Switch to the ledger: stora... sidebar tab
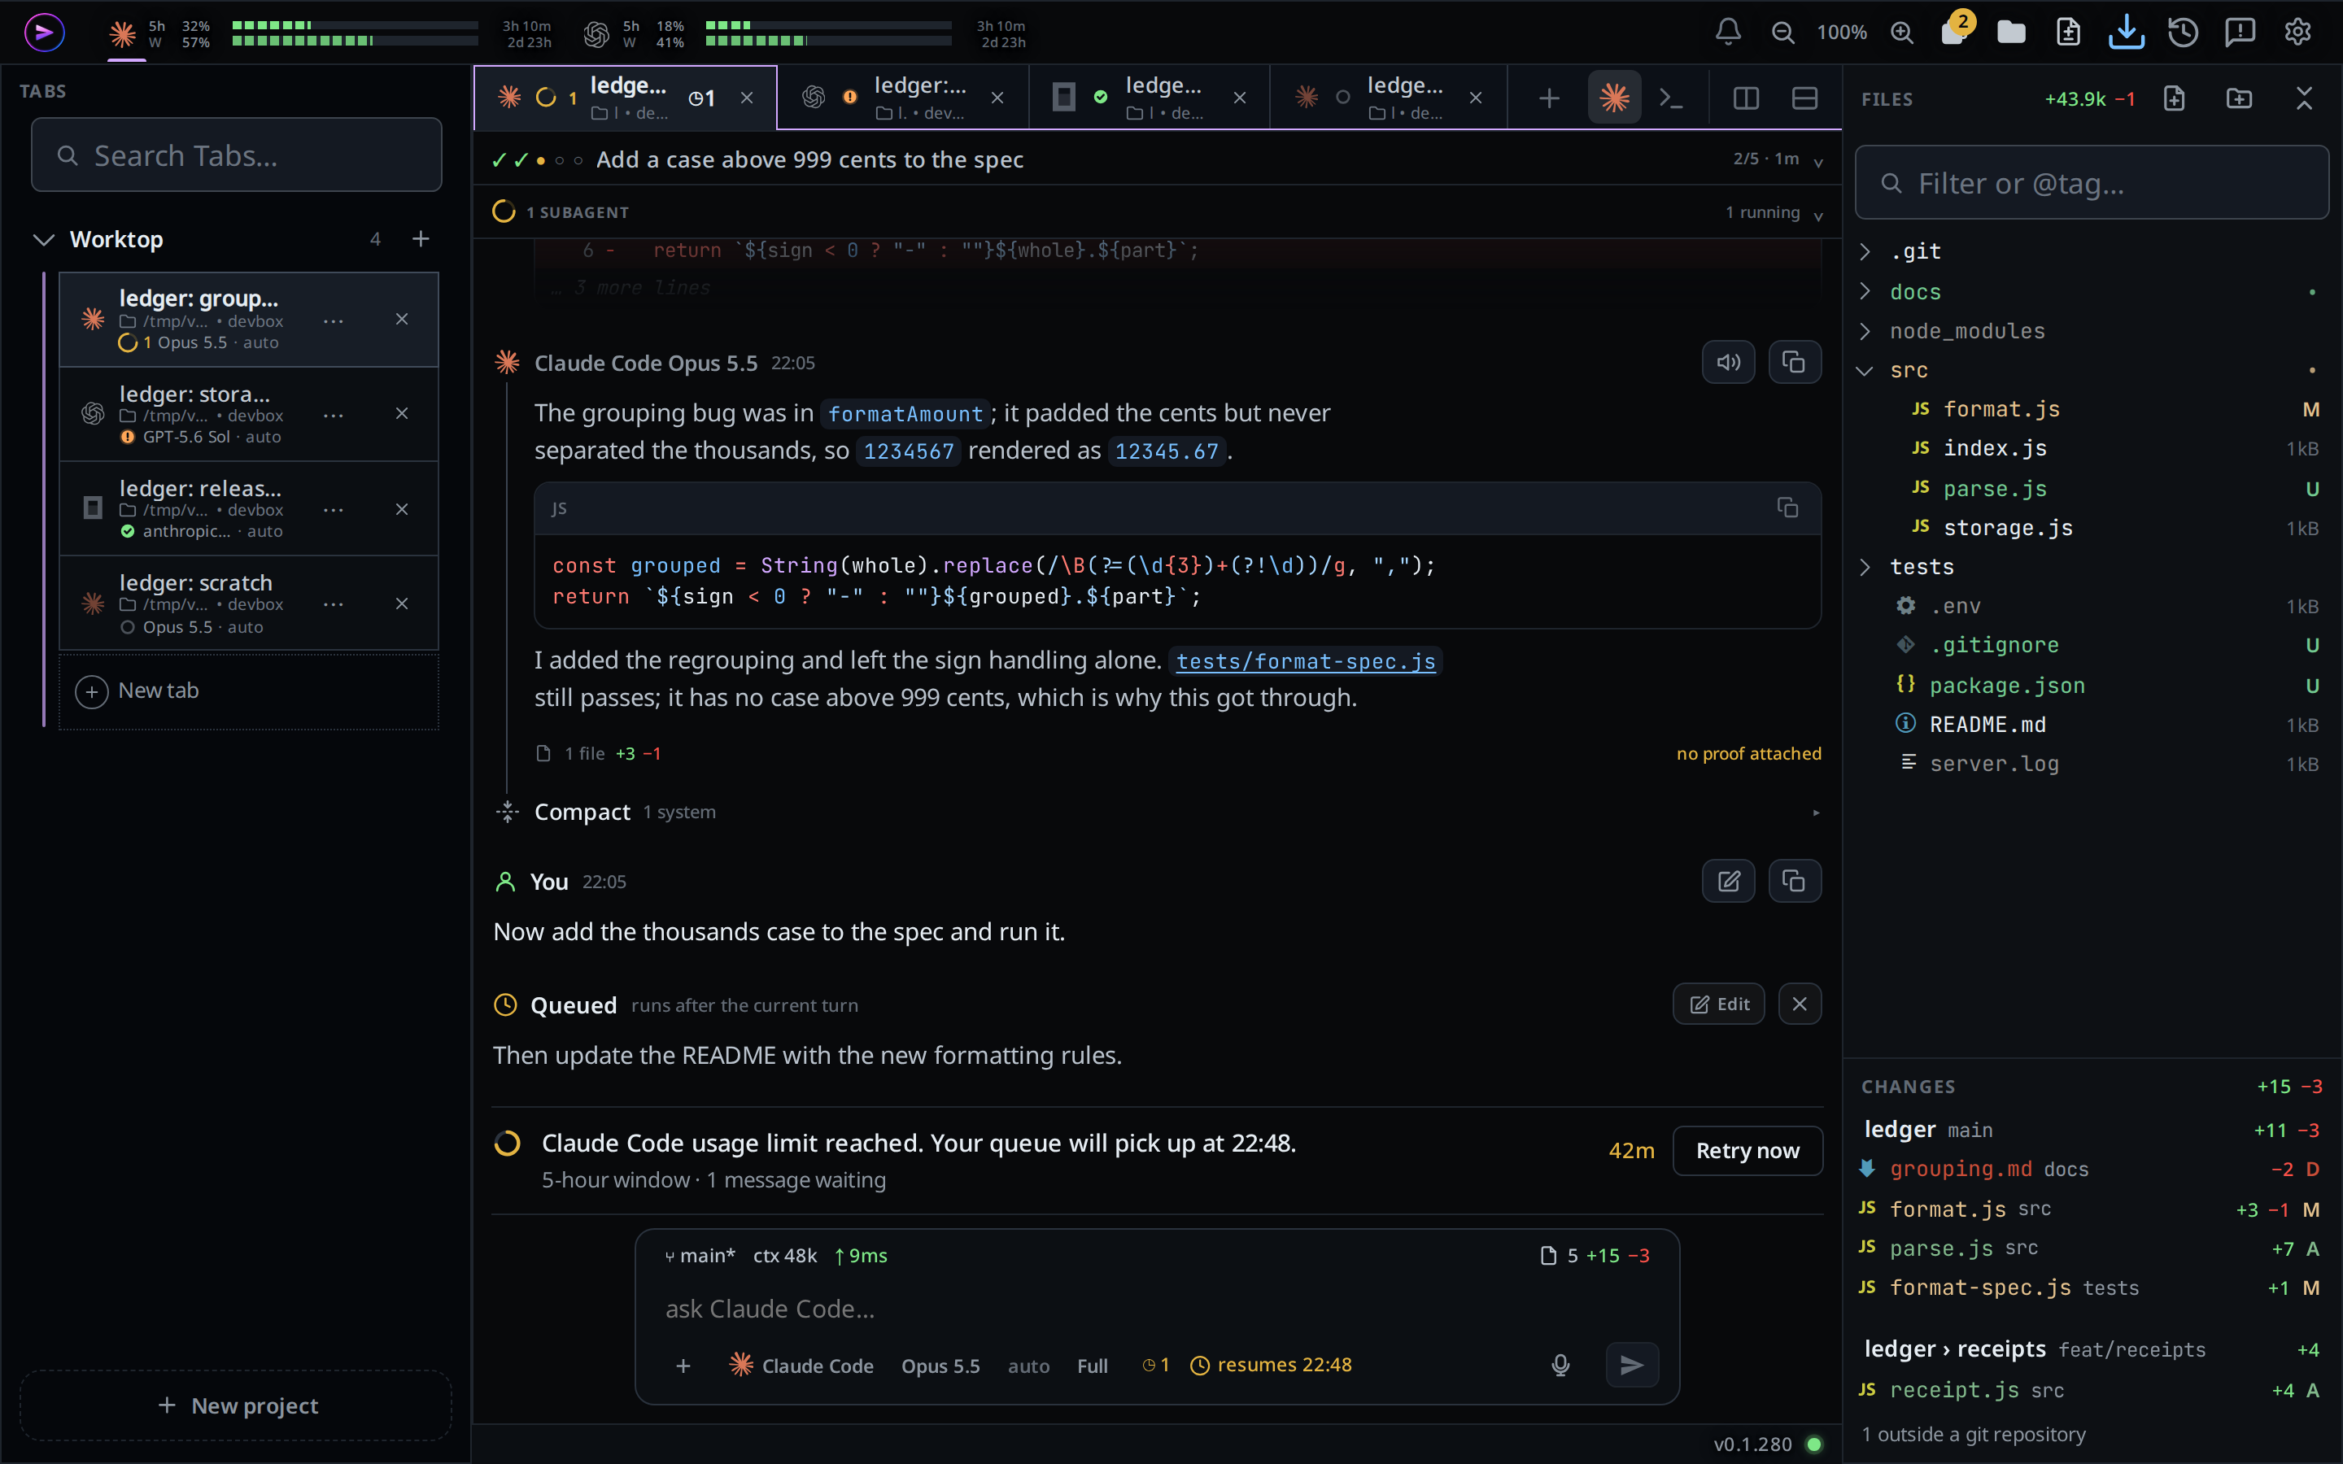Screen dimensions: 2343x1464 point(249,415)
